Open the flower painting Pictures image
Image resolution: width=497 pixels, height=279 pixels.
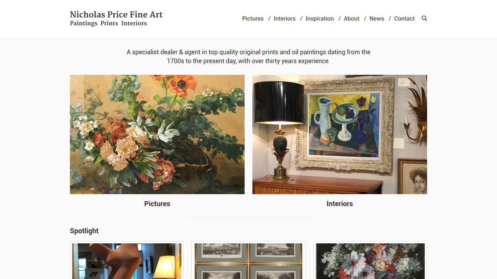(x=157, y=134)
